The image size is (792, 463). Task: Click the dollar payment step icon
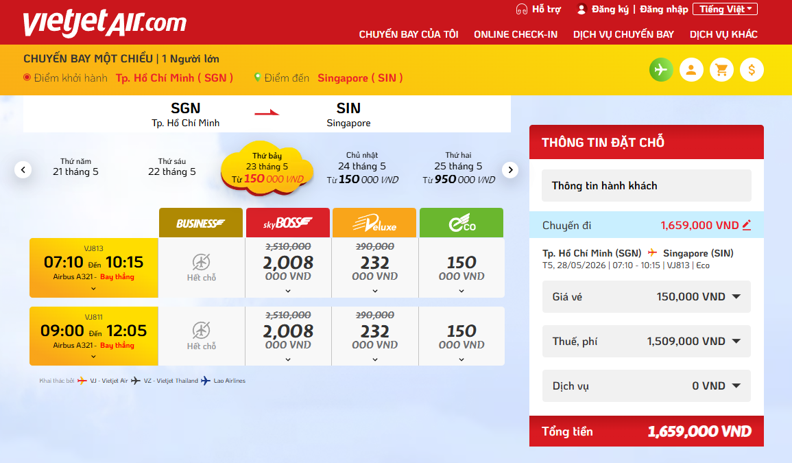click(x=752, y=70)
